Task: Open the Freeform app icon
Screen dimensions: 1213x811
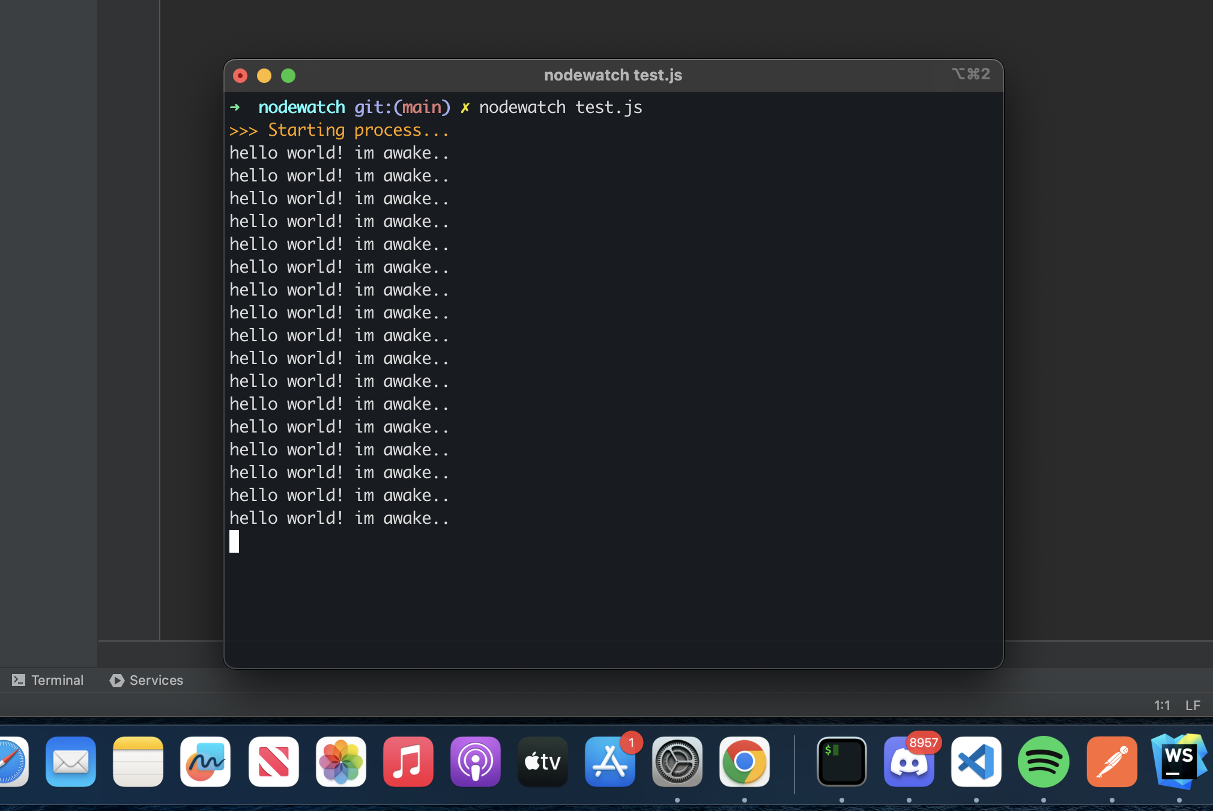Action: (205, 762)
